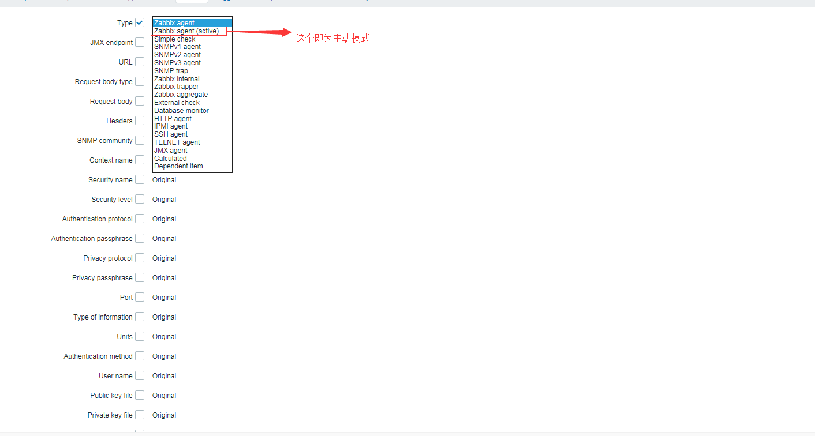
Task: Click Original value beside Type of information
Action: tap(164, 317)
